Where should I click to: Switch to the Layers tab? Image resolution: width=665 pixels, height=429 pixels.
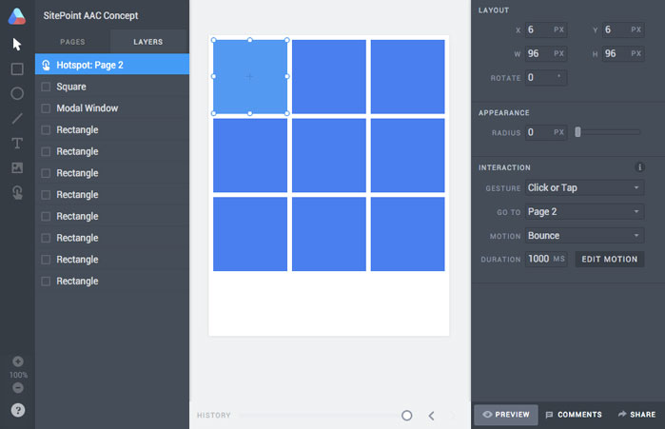click(148, 42)
